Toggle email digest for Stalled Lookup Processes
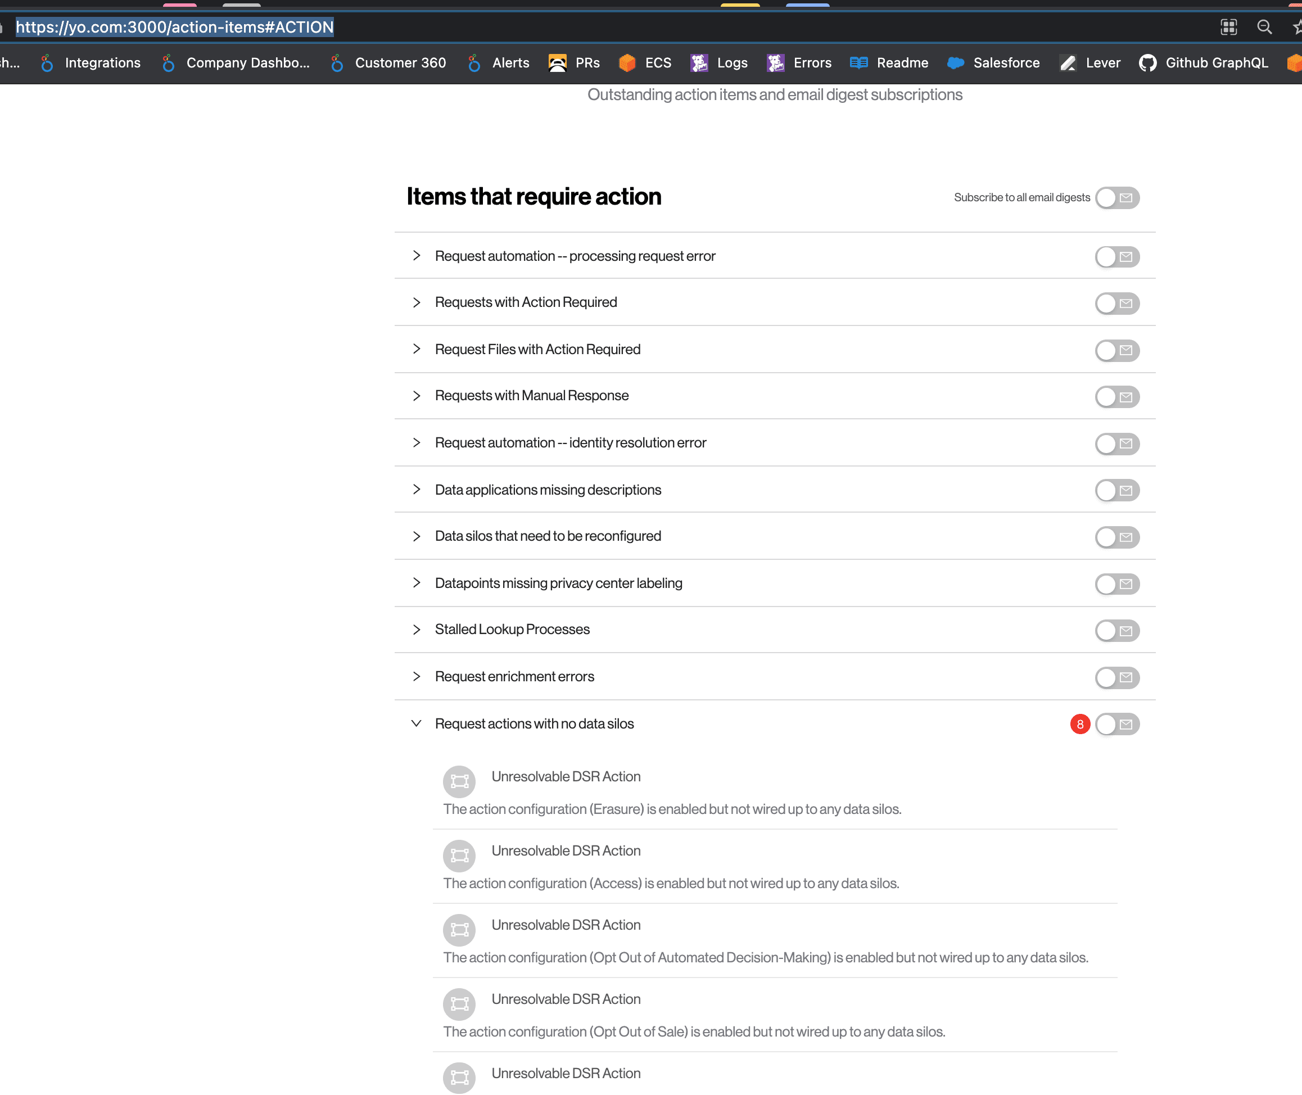1302x1095 pixels. tap(1117, 631)
